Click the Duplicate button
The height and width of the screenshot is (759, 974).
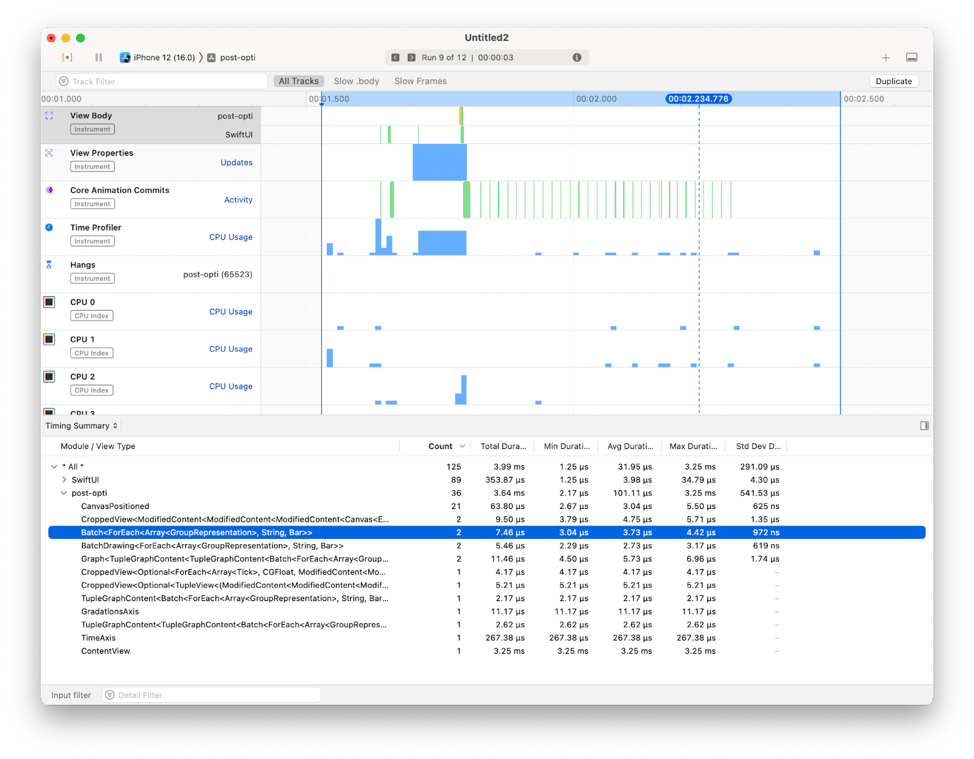[x=894, y=80]
